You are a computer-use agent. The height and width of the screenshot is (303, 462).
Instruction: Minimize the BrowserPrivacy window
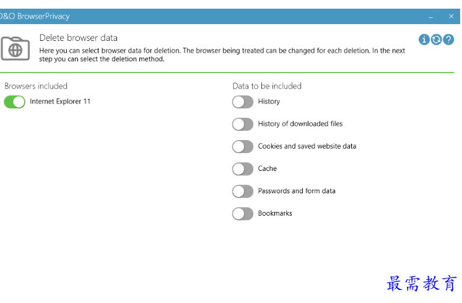(431, 17)
